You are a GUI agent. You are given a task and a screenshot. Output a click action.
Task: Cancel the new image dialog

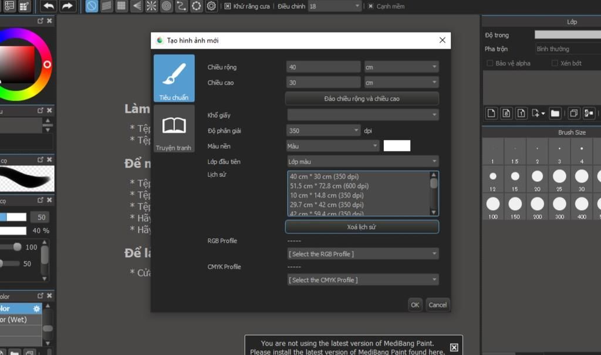tap(438, 305)
